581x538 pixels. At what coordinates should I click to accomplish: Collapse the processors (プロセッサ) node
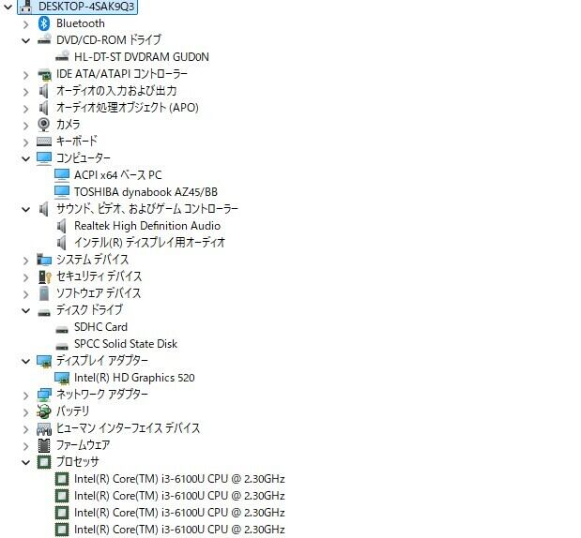[x=25, y=462]
